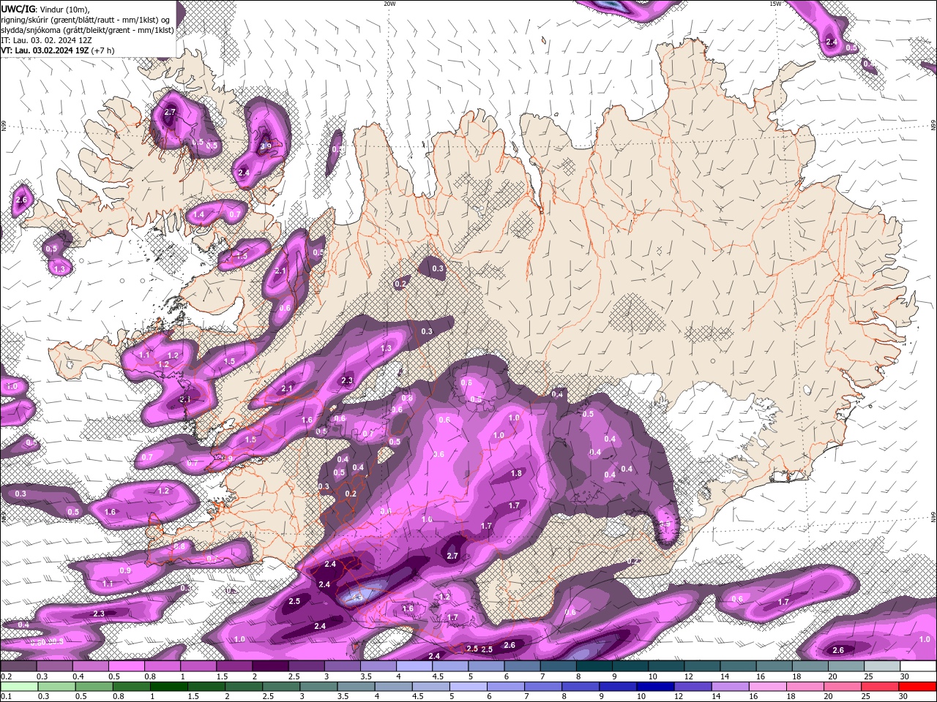
Task: Click the "4.5" value in the pale blue core
Action: (357, 598)
